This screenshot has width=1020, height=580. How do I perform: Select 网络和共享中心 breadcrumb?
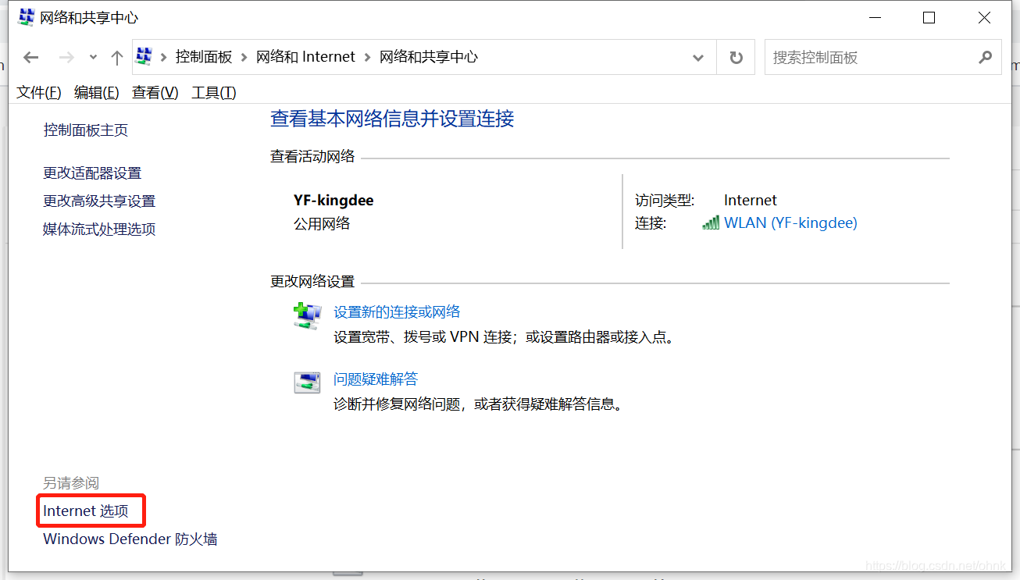(429, 57)
